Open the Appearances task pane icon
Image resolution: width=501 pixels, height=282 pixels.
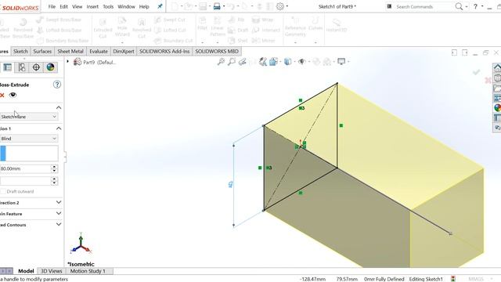coord(497,108)
